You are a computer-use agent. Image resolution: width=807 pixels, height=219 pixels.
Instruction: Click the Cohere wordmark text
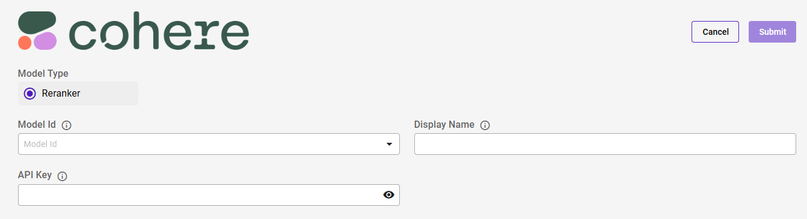(159, 32)
